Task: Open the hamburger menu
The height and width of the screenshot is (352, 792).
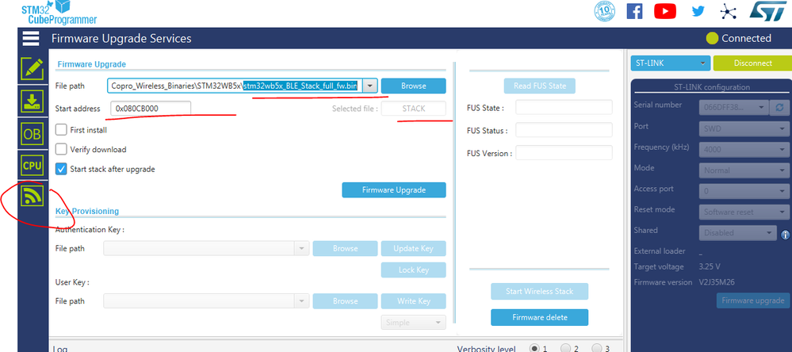Action: [x=31, y=38]
